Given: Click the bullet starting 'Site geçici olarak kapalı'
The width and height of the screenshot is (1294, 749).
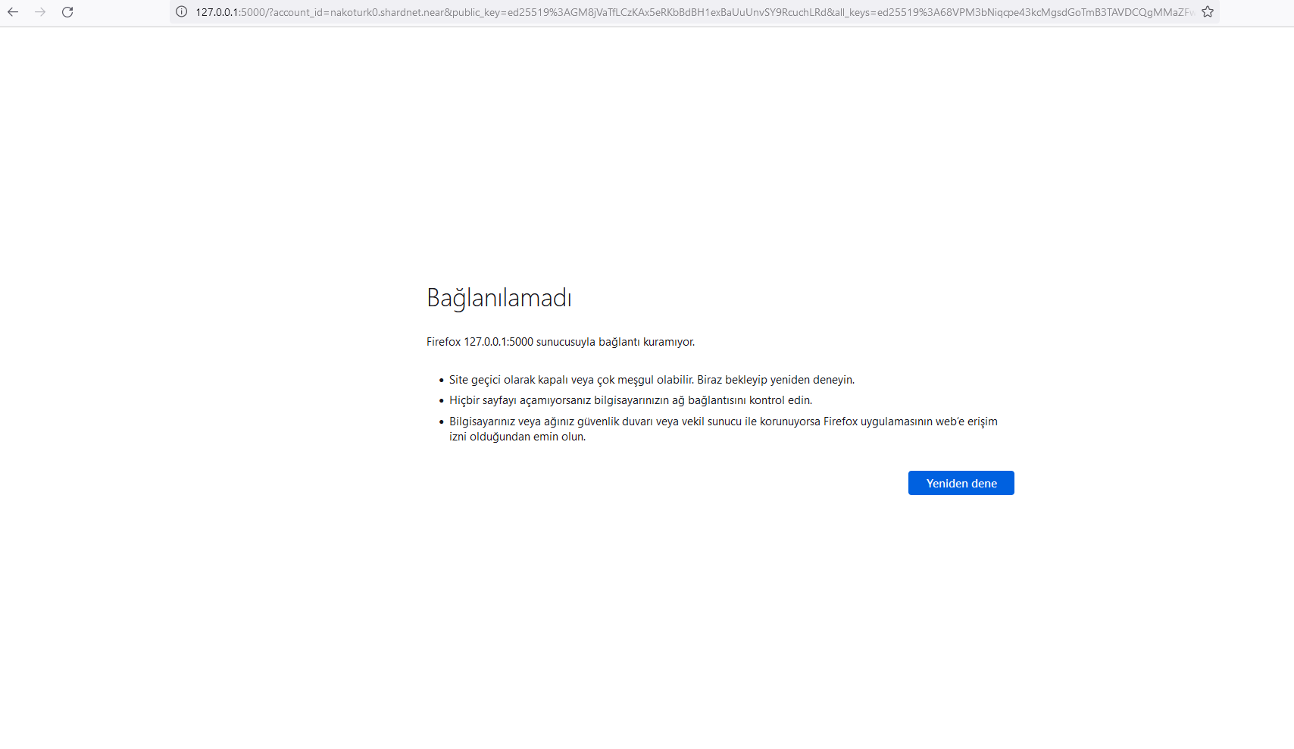Looking at the screenshot, I should click(652, 380).
